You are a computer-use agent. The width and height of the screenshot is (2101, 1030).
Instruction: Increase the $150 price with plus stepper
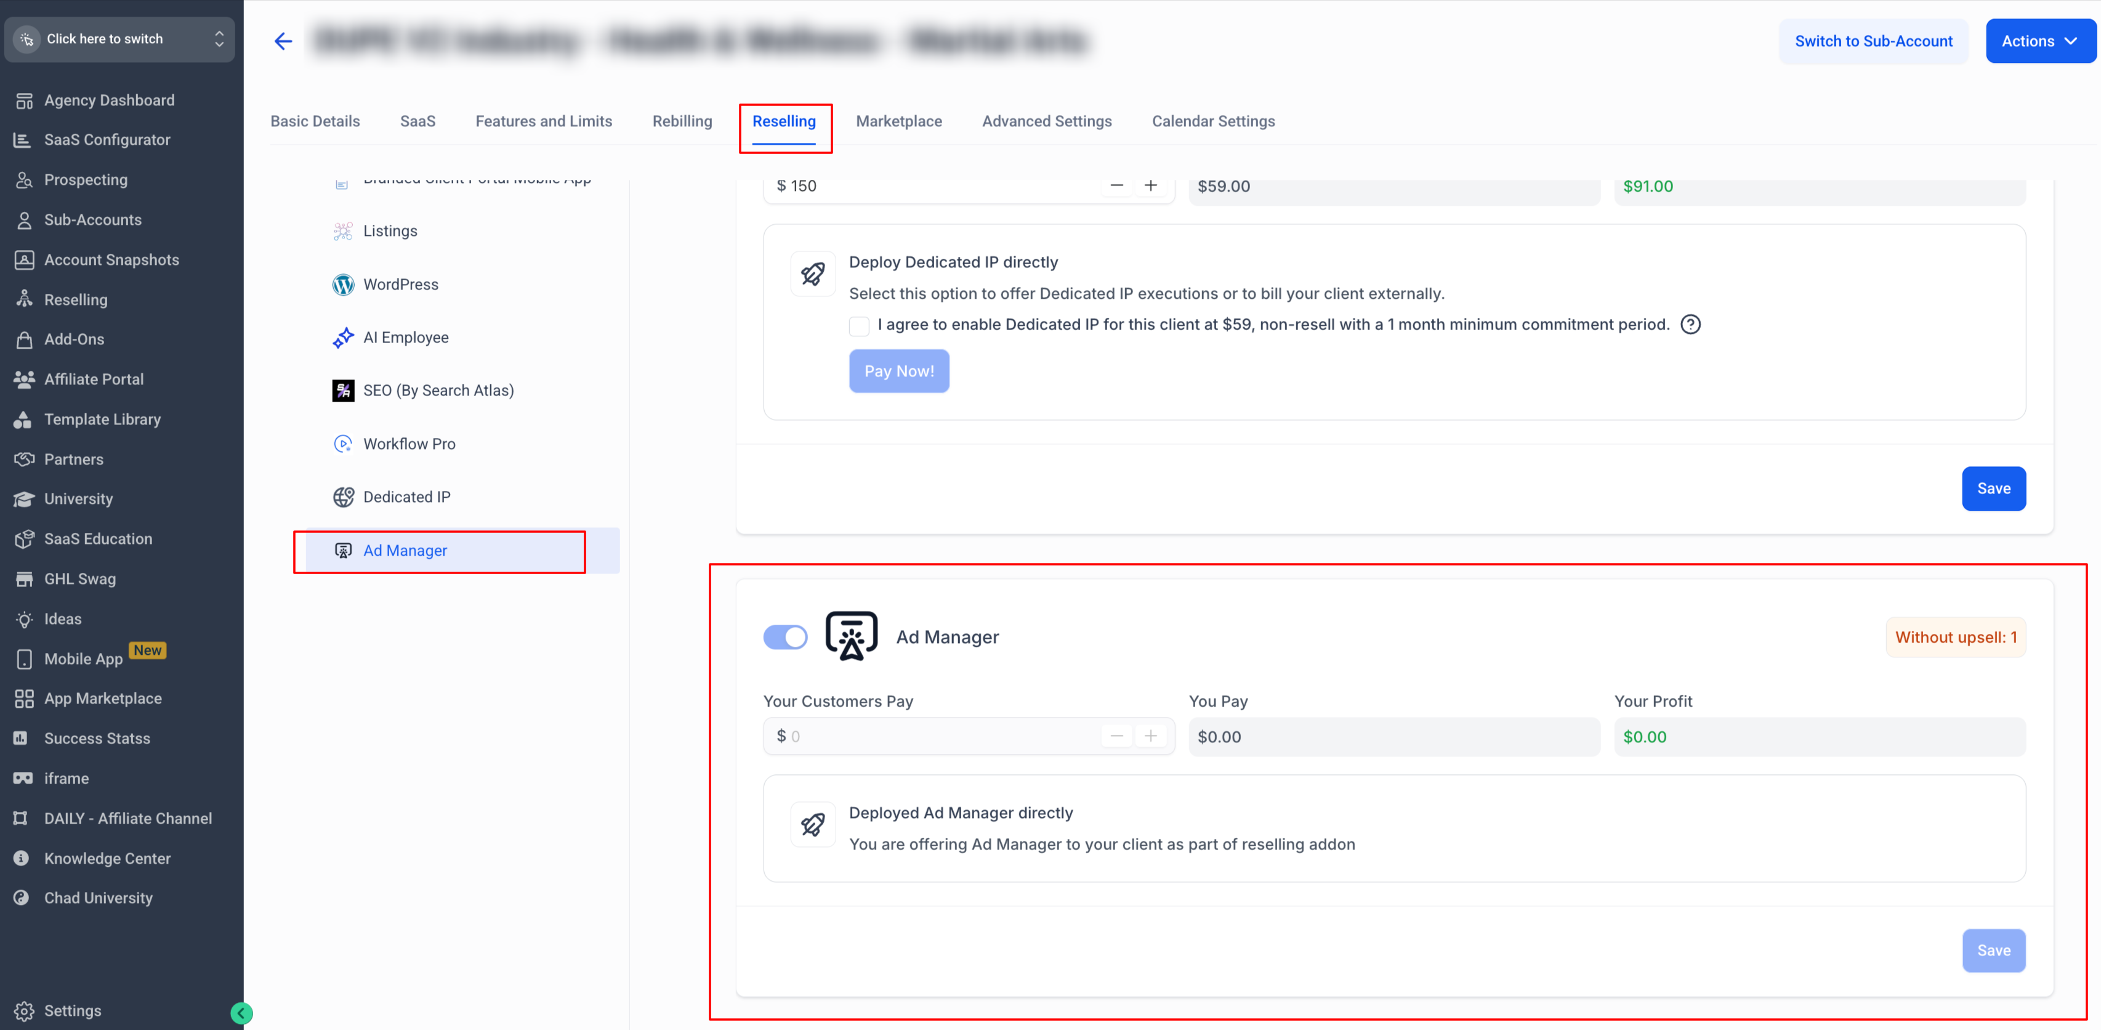tap(1150, 186)
